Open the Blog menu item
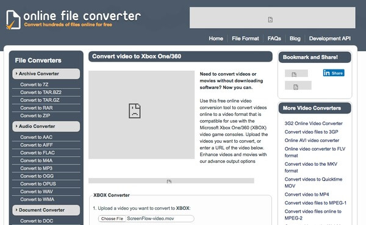Screen dimensions: 366x225 click(x=295, y=38)
